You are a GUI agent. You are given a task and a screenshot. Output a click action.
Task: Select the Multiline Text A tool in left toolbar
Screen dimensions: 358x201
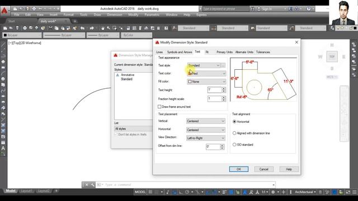[x=3, y=149]
